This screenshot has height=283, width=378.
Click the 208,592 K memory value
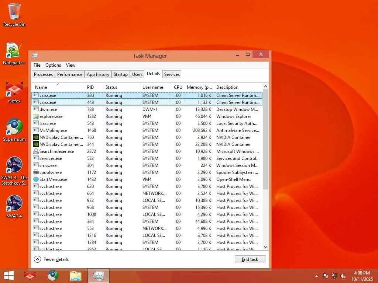pyautogui.click(x=202, y=130)
